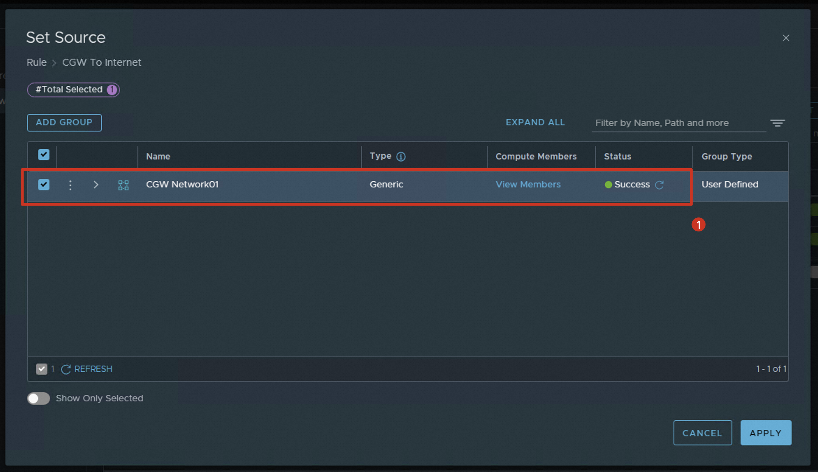Viewport: 818px width, 472px height.
Task: Open the filter options icon
Action: pos(777,123)
